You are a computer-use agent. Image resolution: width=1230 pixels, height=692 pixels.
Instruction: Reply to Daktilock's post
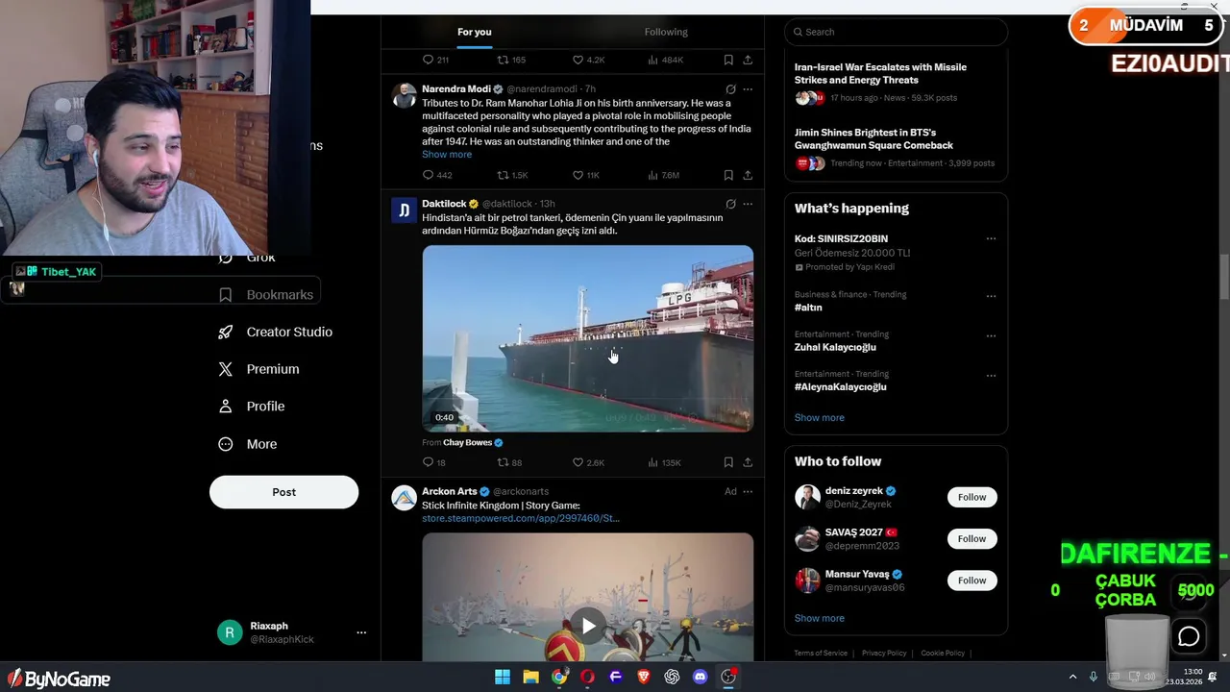coord(434,462)
